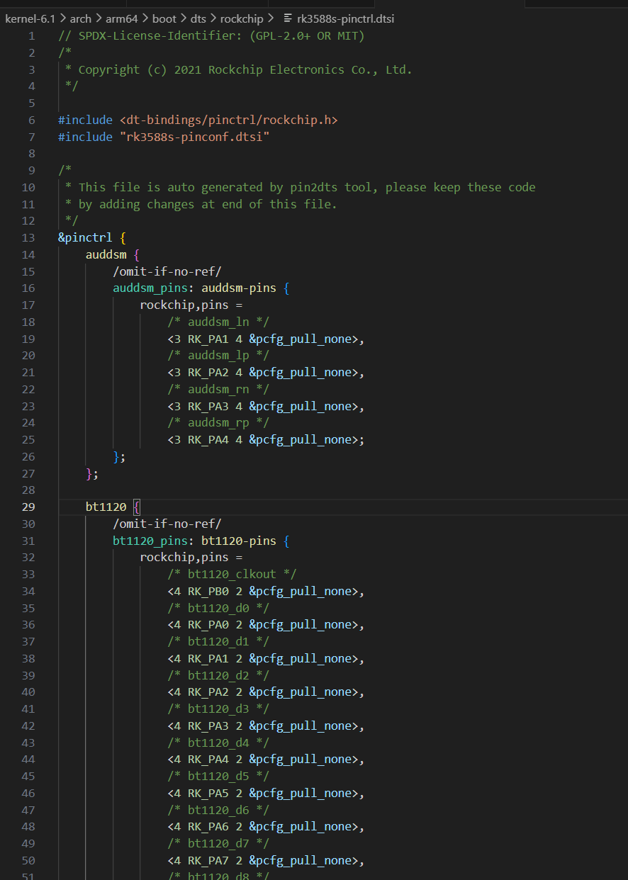The width and height of the screenshot is (628, 880).
Task: Follow the dt-bindings/pinctrl/rockchip.h include path
Action: [228, 120]
